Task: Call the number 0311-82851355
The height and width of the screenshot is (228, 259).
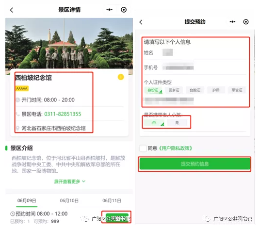Action: tap(63, 114)
